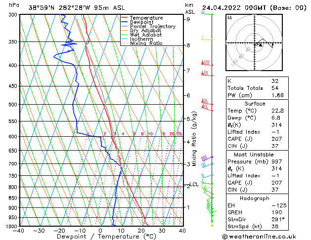The width and height of the screenshot is (311, 240).
Task: Select the hPa unit label
Action: 14,5
